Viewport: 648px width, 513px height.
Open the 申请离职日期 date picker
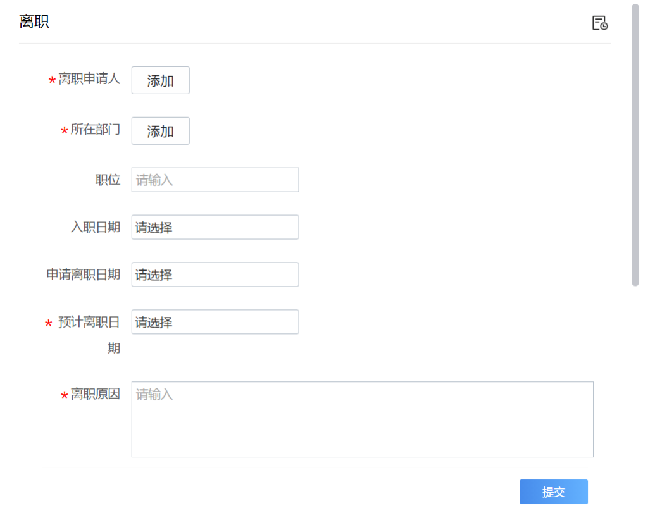click(215, 275)
